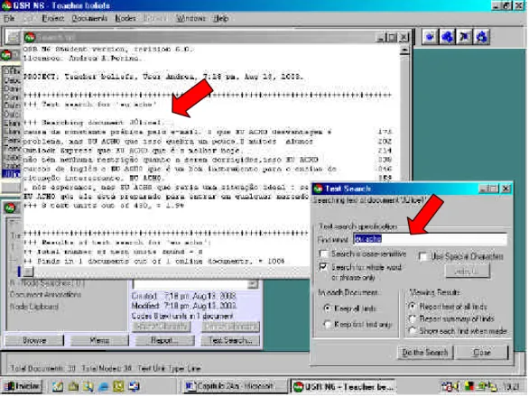Click the folder quick launch icon in taskbar
Screen dimensions: 529x396
click(73, 386)
